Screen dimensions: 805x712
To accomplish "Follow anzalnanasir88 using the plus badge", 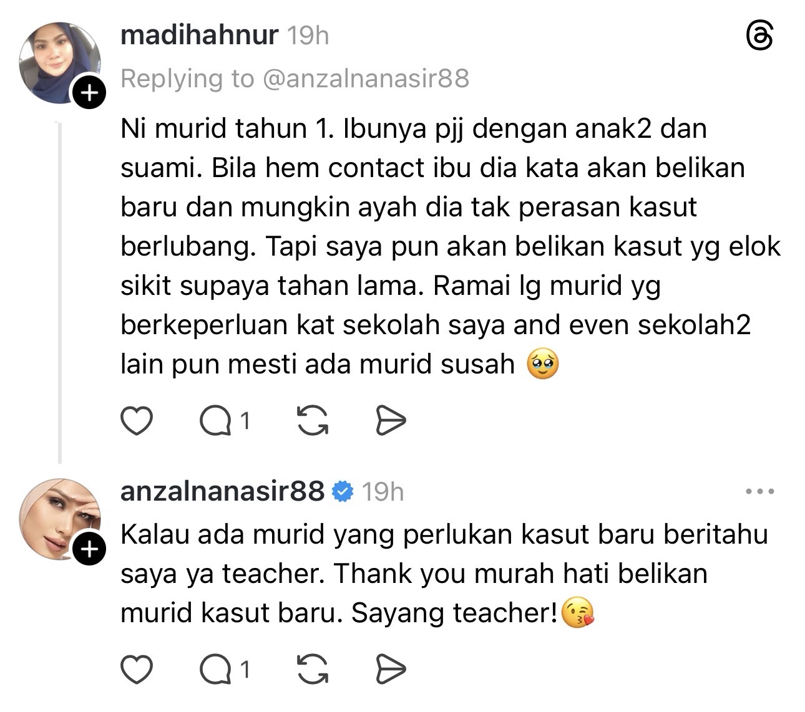I will (90, 549).
